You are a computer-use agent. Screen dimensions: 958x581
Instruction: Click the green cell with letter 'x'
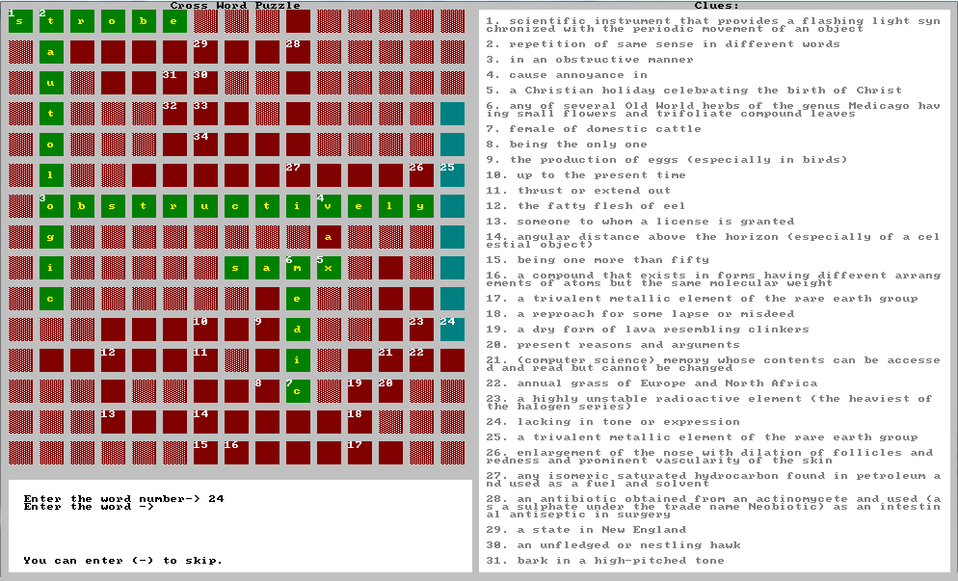329,268
